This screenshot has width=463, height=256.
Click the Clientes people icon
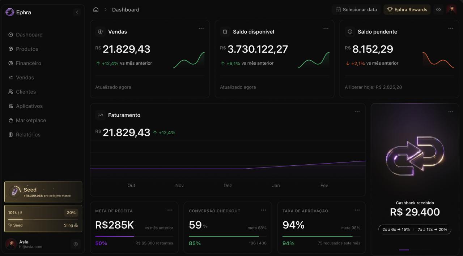coord(10,92)
